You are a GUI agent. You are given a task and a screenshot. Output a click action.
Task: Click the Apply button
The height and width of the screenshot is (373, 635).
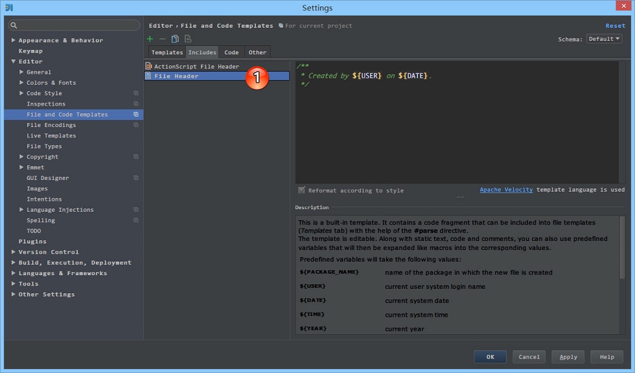click(x=568, y=357)
